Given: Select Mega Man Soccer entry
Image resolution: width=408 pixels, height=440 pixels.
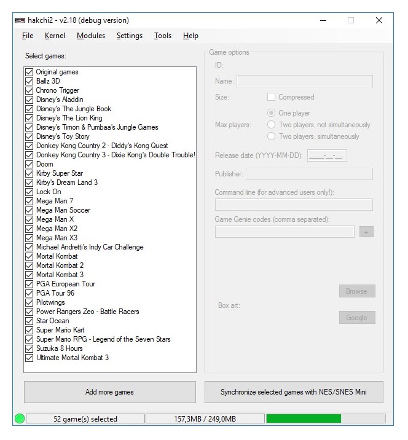Looking at the screenshot, I should (x=63, y=210).
